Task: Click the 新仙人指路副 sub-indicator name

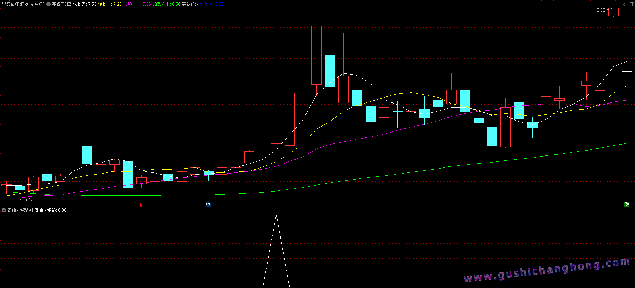Action: pos(20,210)
